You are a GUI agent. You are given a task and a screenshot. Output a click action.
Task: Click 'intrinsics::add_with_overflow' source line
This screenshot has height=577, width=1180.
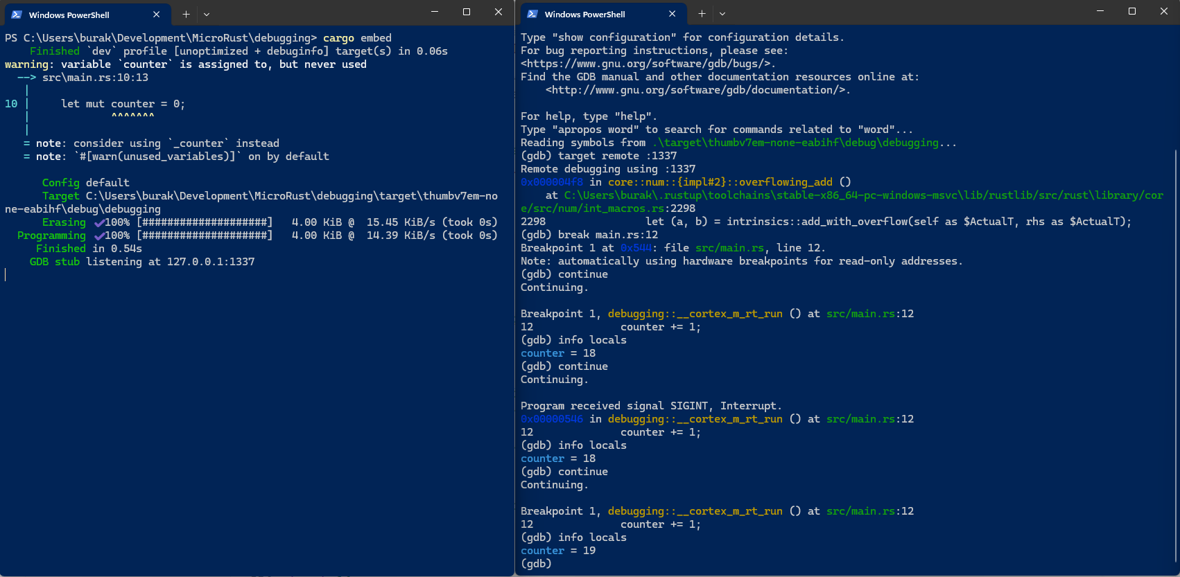826,222
